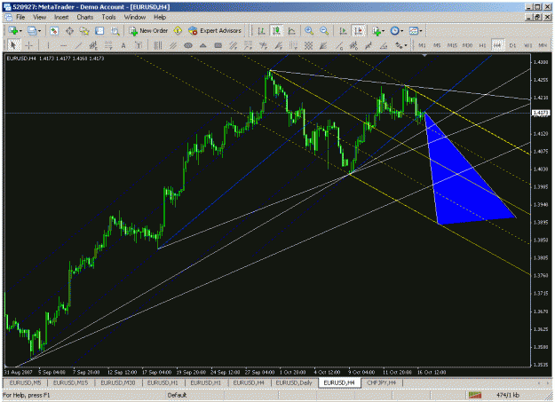Toggle chart shift button
Viewport: 555px width, 402px height.
click(x=358, y=31)
